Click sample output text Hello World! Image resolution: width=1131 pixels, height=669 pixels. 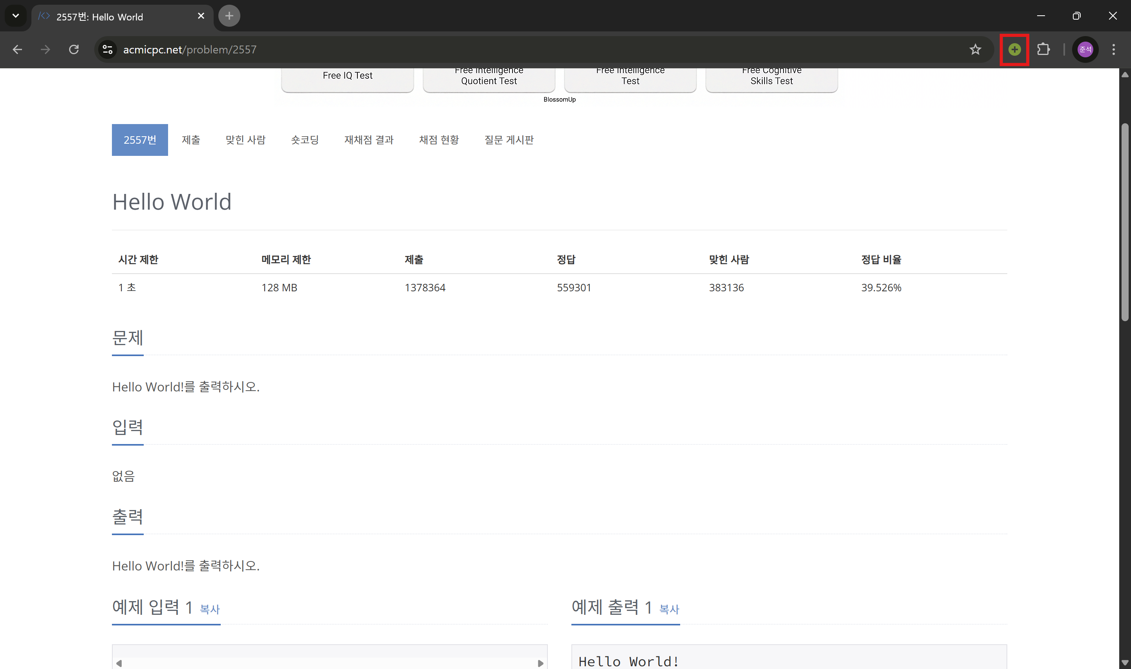(x=629, y=661)
